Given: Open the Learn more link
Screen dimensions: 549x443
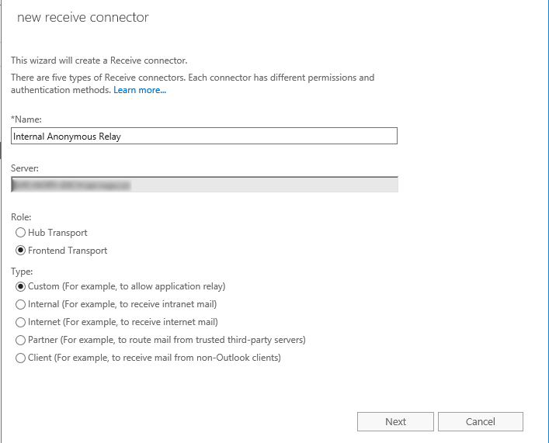Looking at the screenshot, I should tap(140, 90).
